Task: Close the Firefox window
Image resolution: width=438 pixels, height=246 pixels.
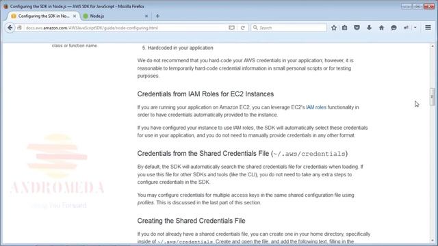Action: pos(429,6)
